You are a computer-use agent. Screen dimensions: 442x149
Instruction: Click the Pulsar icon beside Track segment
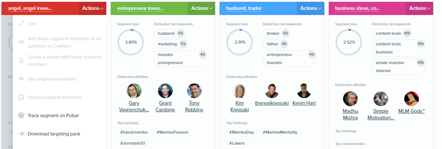click(21, 116)
